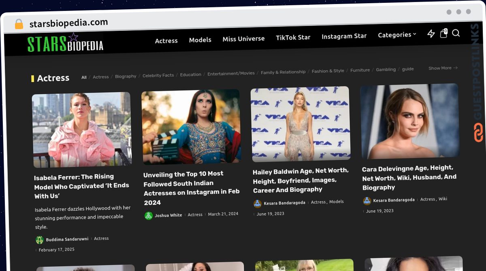Click Buddima Sandaruwni's author avatar
Image resolution: width=486 pixels, height=271 pixels.
pos(40,240)
